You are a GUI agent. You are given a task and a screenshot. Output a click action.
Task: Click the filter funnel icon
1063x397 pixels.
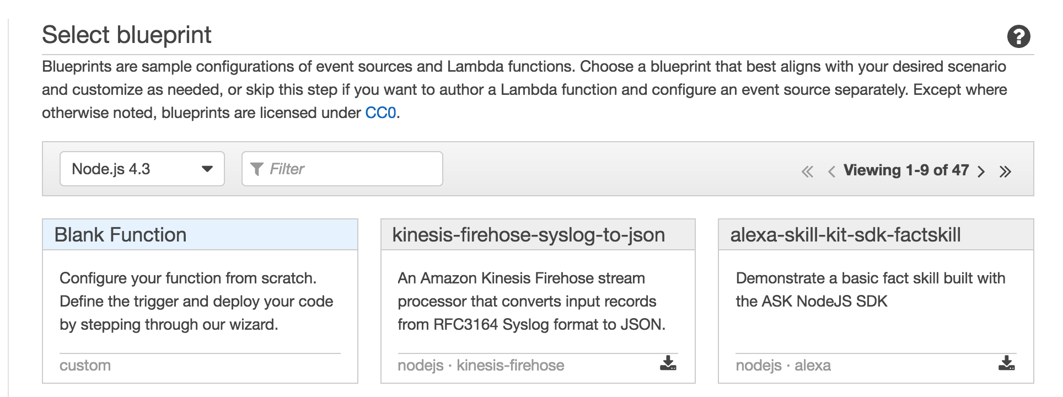pyautogui.click(x=256, y=169)
